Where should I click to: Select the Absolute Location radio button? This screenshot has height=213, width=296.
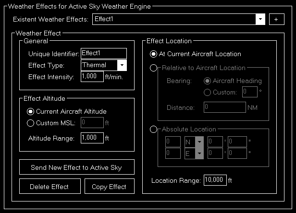(153, 130)
